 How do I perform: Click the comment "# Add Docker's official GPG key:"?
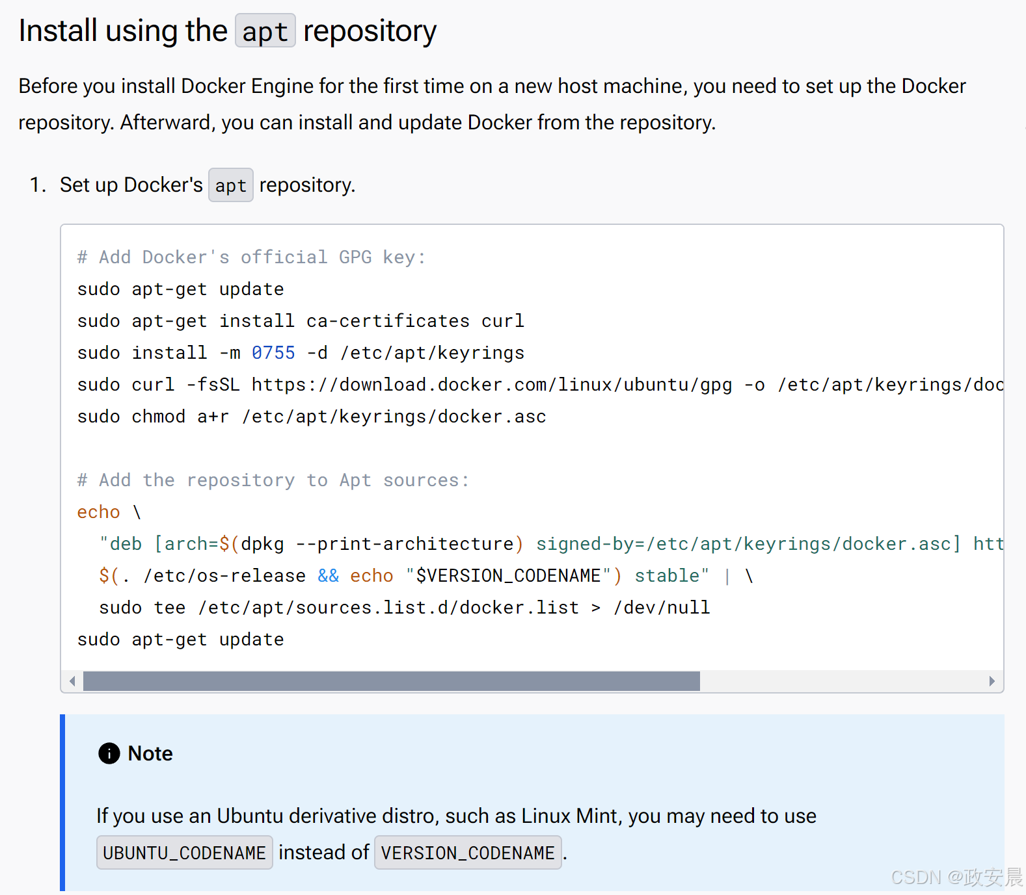251,257
